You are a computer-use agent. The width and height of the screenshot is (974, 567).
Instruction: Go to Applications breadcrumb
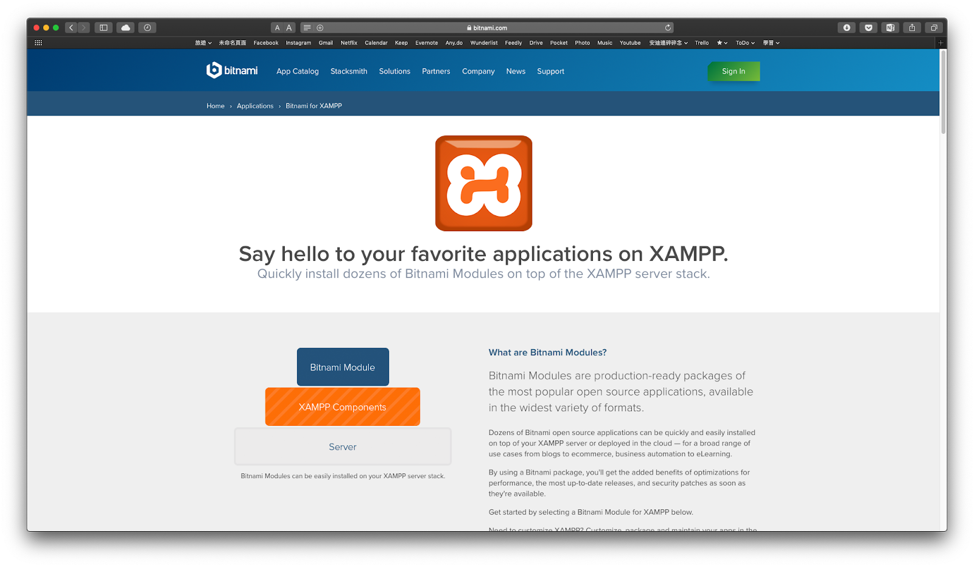(x=255, y=106)
